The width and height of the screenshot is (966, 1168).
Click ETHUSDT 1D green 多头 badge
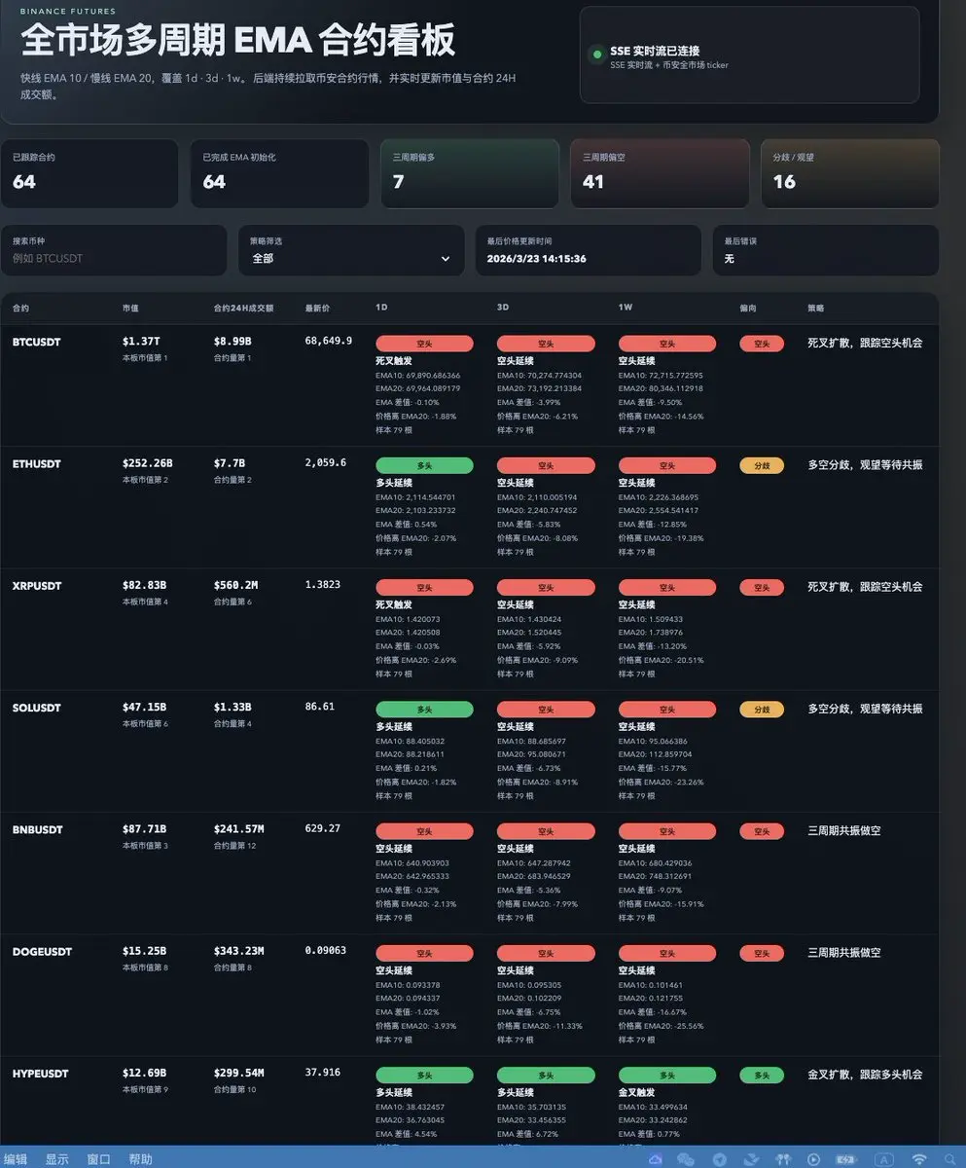point(424,465)
